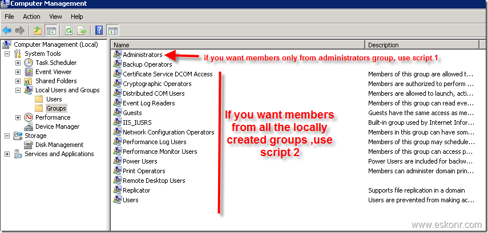Image resolution: width=488 pixels, height=233 pixels.
Task: Click the Refresh toolbar icon
Action: pyautogui.click(x=68, y=30)
